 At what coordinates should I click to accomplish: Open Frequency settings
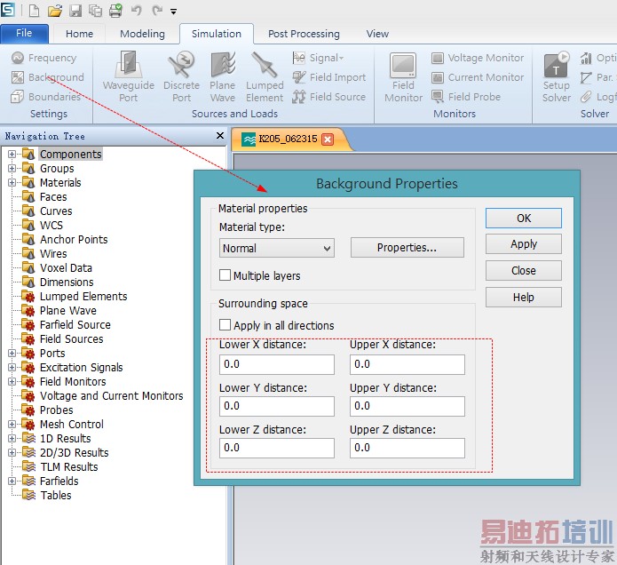44,58
